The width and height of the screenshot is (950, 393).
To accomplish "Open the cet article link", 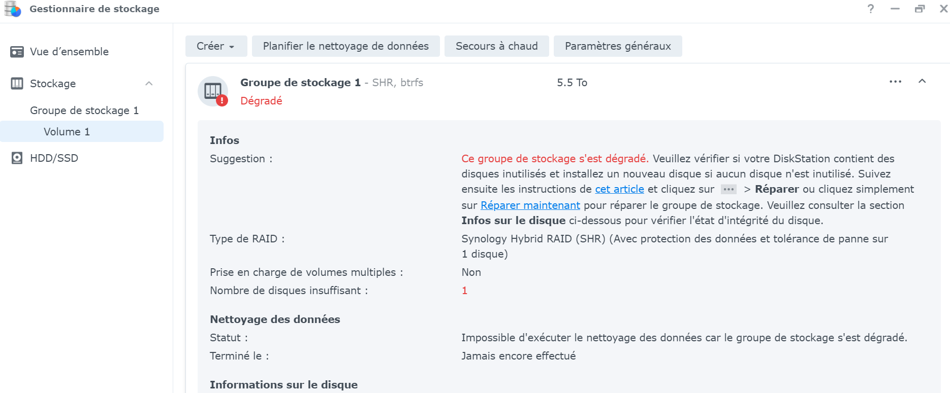I will pyautogui.click(x=619, y=189).
